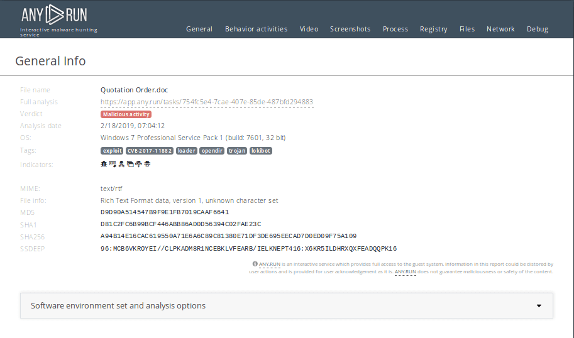Viewport: 574px width, 338px height.
Task: Go to the Network section
Action: pyautogui.click(x=500, y=29)
